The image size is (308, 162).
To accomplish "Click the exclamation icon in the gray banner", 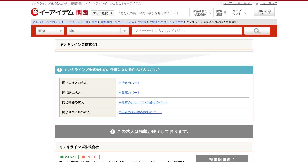I will point(113,132).
